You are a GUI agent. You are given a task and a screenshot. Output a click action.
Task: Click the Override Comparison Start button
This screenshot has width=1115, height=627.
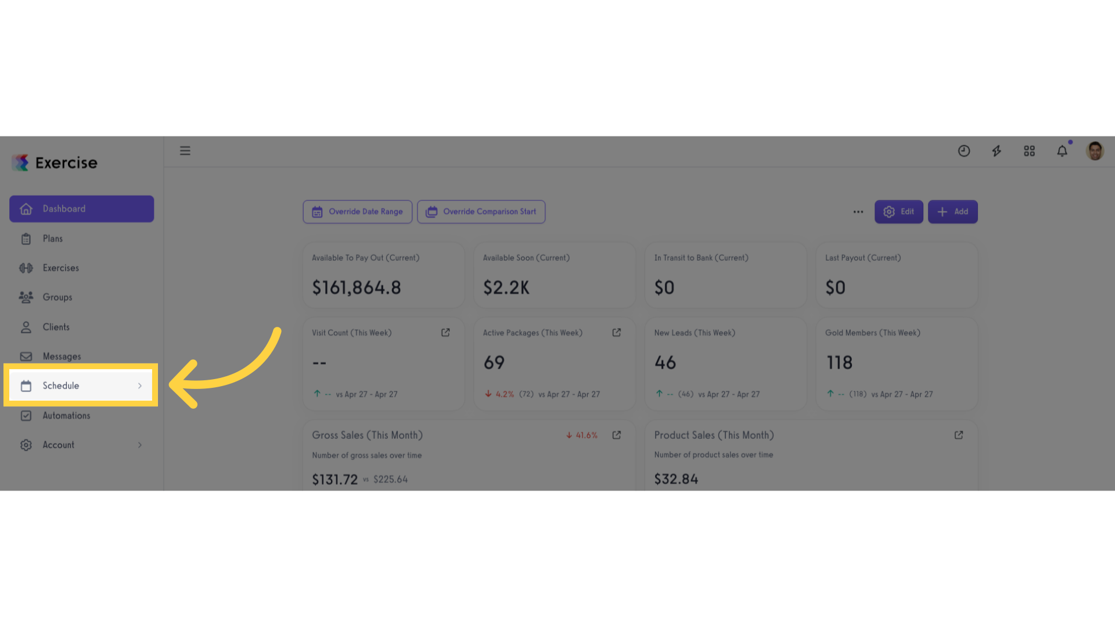tap(481, 212)
